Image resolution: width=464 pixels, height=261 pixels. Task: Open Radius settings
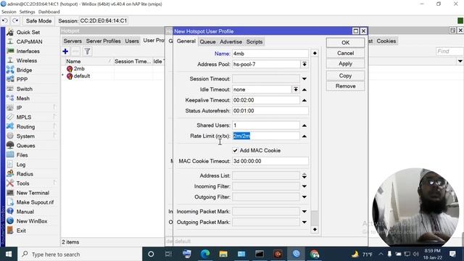click(x=25, y=174)
